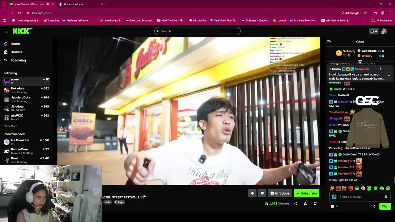Click the notification bell under the stream
Image resolution: width=395 pixels, height=222 pixels.
click(x=252, y=193)
